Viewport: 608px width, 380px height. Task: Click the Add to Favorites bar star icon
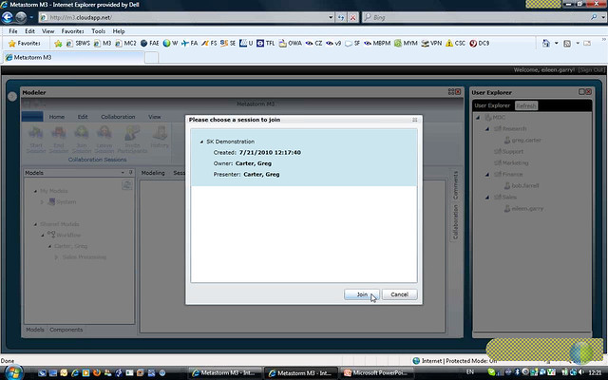coord(58,43)
